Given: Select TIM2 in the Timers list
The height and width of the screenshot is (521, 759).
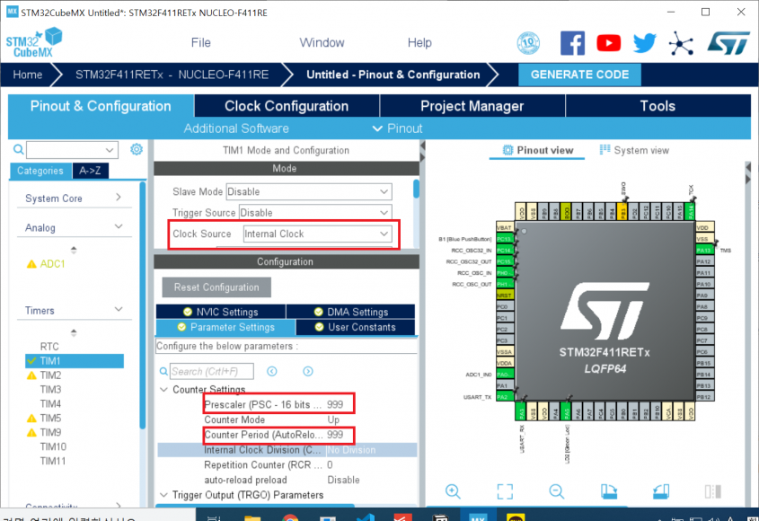Looking at the screenshot, I should tap(50, 375).
